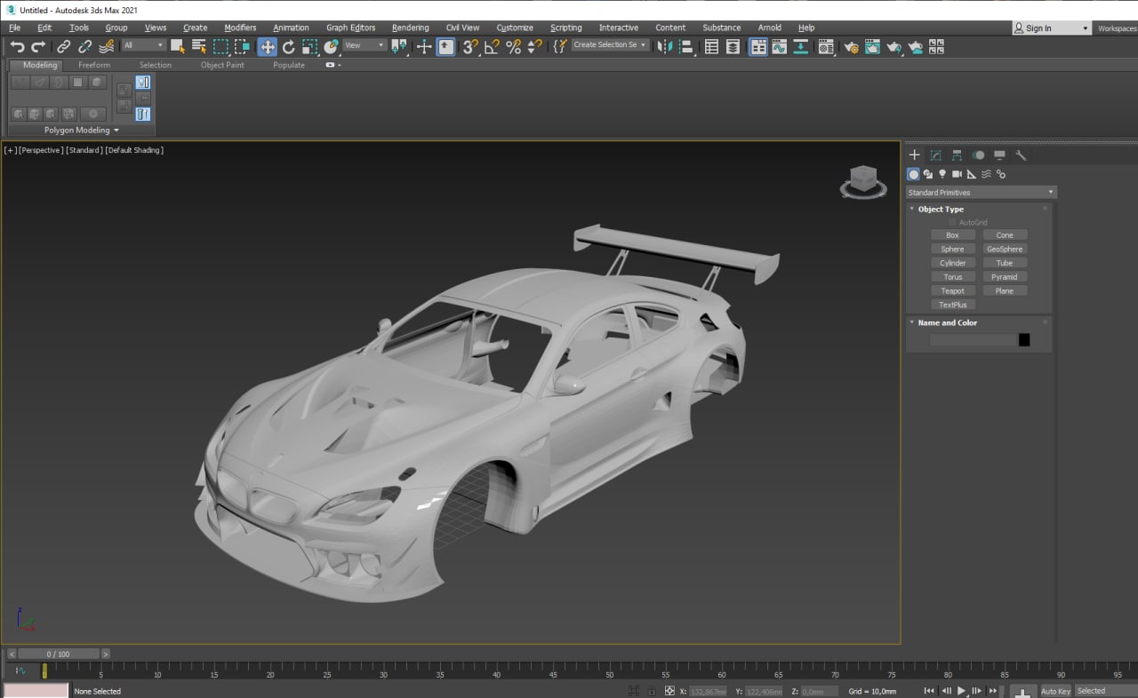The height and width of the screenshot is (698, 1138).
Task: Open the Graph Editors menu
Action: click(x=350, y=28)
